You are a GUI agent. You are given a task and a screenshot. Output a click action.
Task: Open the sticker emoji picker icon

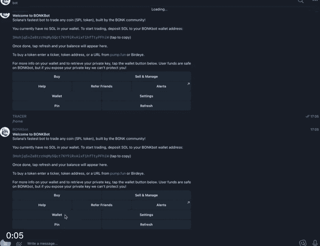303,243
